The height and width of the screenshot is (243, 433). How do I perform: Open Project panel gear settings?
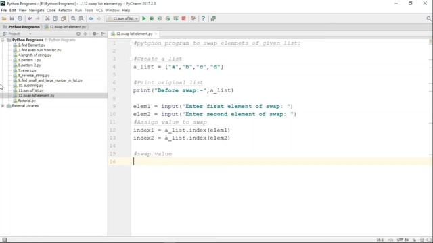[95, 34]
